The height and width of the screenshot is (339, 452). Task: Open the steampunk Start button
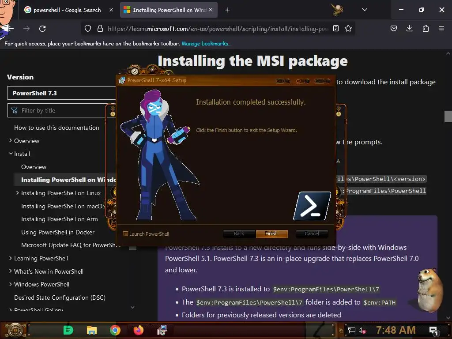click(15, 330)
